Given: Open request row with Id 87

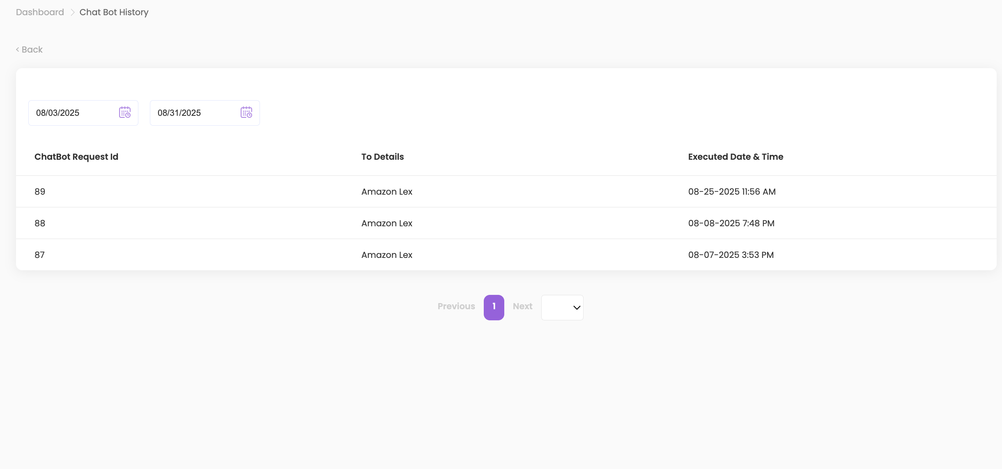Looking at the screenshot, I should point(39,255).
